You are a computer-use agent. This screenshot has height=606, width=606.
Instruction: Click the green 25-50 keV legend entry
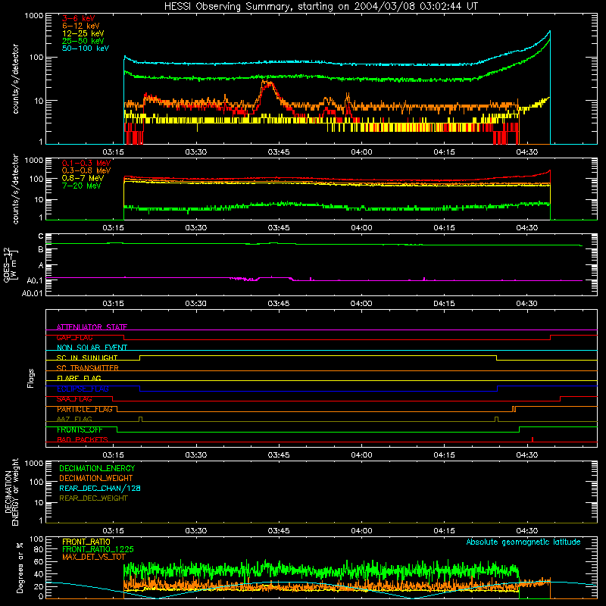coord(83,41)
